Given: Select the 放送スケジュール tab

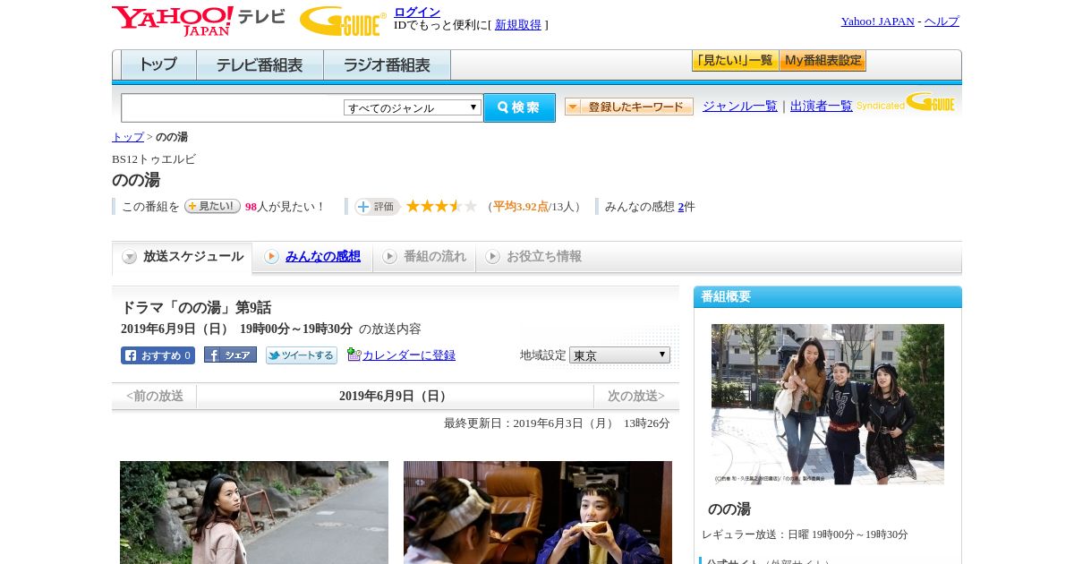Looking at the screenshot, I should point(183,257).
